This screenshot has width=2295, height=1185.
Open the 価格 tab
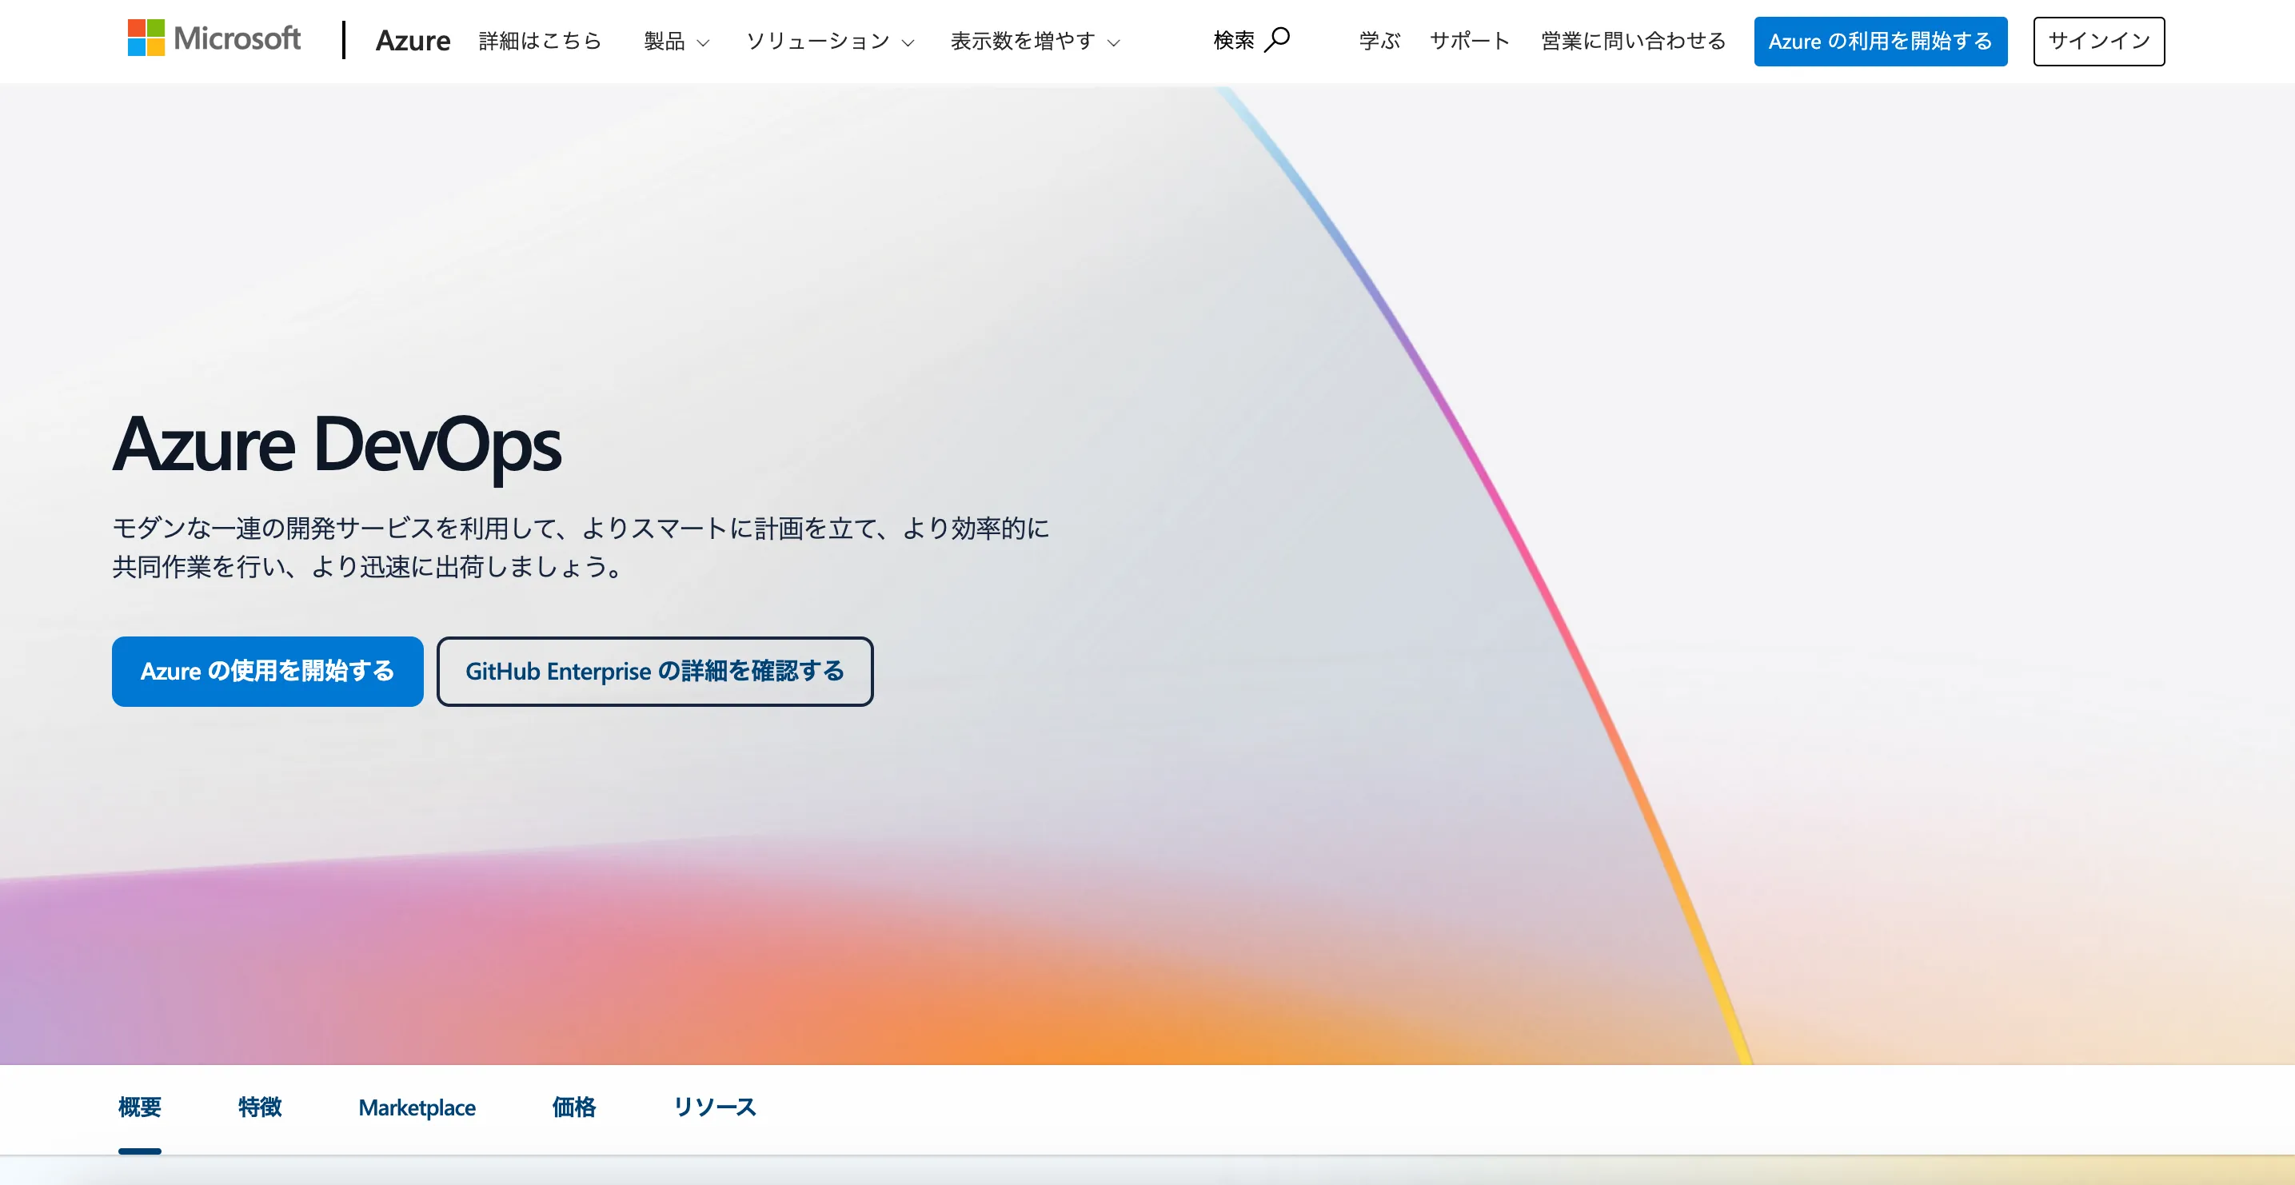(574, 1107)
